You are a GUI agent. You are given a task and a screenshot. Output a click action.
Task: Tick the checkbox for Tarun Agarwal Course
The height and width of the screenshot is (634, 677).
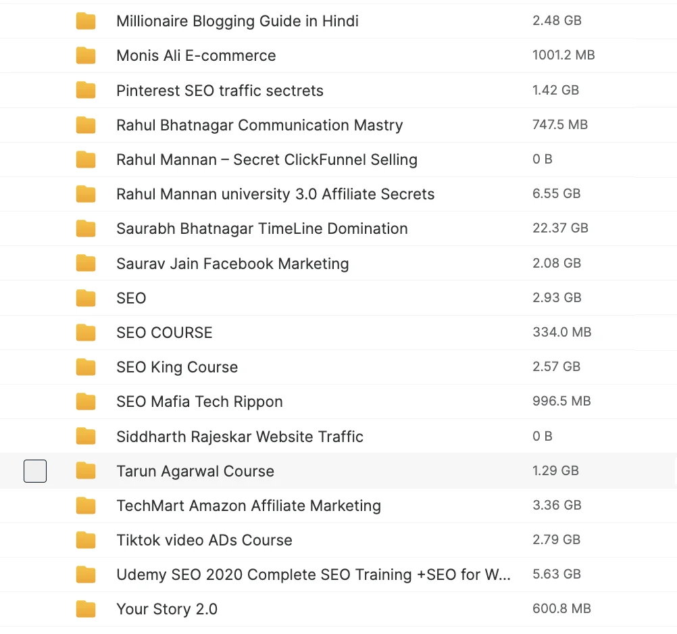pyautogui.click(x=35, y=471)
